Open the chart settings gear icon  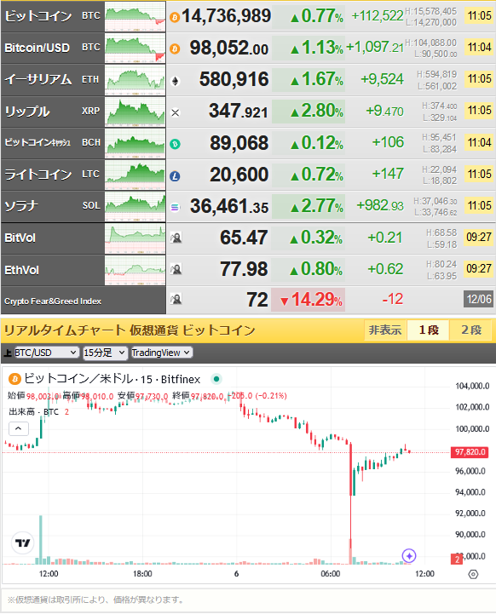pos(473,574)
